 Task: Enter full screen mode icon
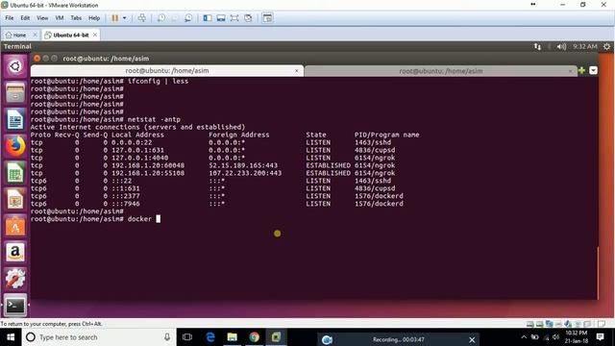click(234, 18)
